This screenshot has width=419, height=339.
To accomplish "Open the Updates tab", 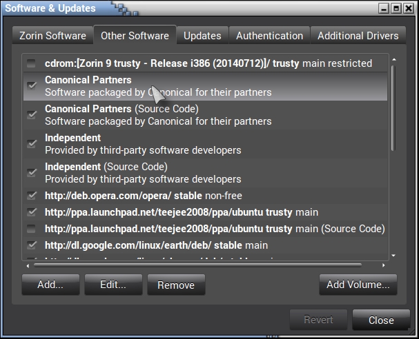I will (x=202, y=36).
